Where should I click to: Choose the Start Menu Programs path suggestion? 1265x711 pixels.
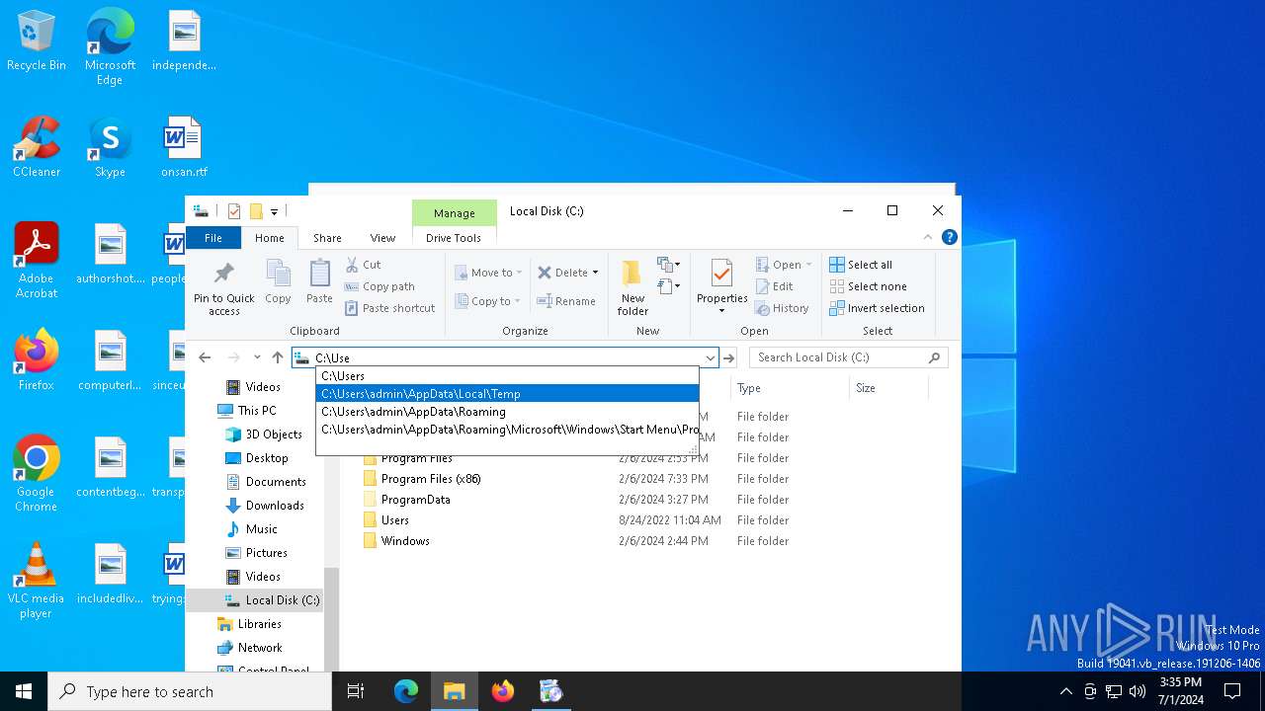pos(507,430)
